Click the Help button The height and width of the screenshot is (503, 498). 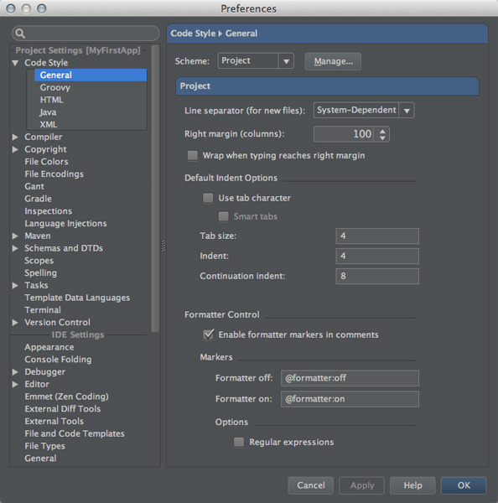[x=412, y=485]
